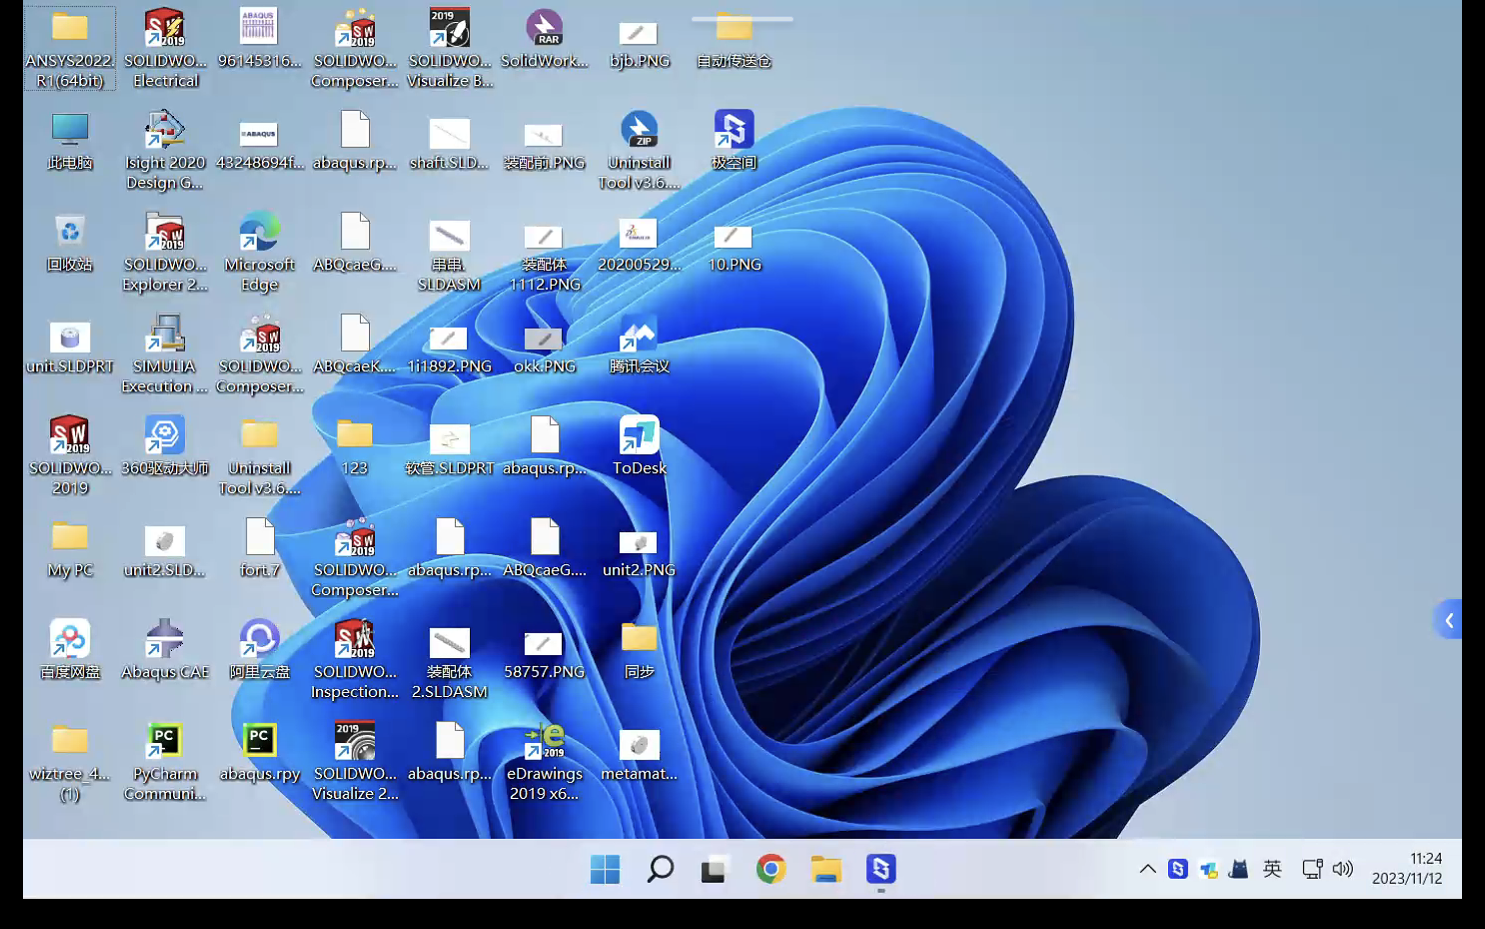Launch Google Chrome from taskbar

771,869
